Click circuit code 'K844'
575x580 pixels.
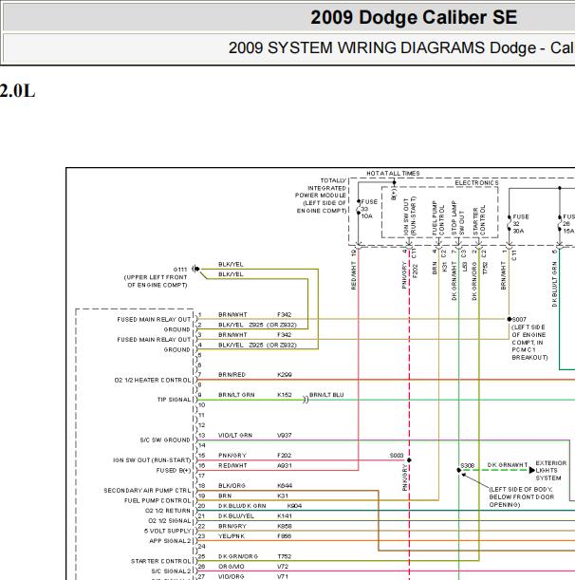pos(285,486)
